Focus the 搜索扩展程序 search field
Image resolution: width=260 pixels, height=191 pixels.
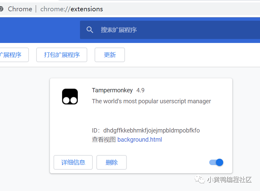[x=170, y=30]
